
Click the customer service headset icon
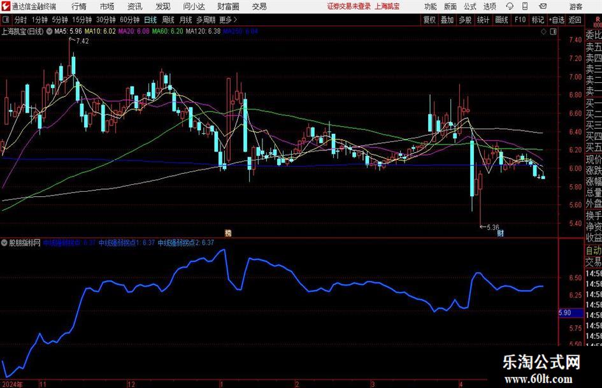point(510,6)
